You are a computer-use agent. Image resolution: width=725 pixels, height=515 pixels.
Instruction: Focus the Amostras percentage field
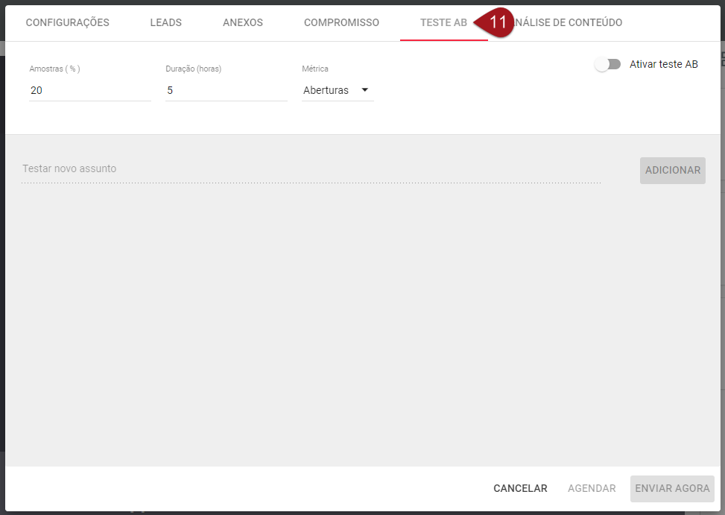click(x=89, y=90)
